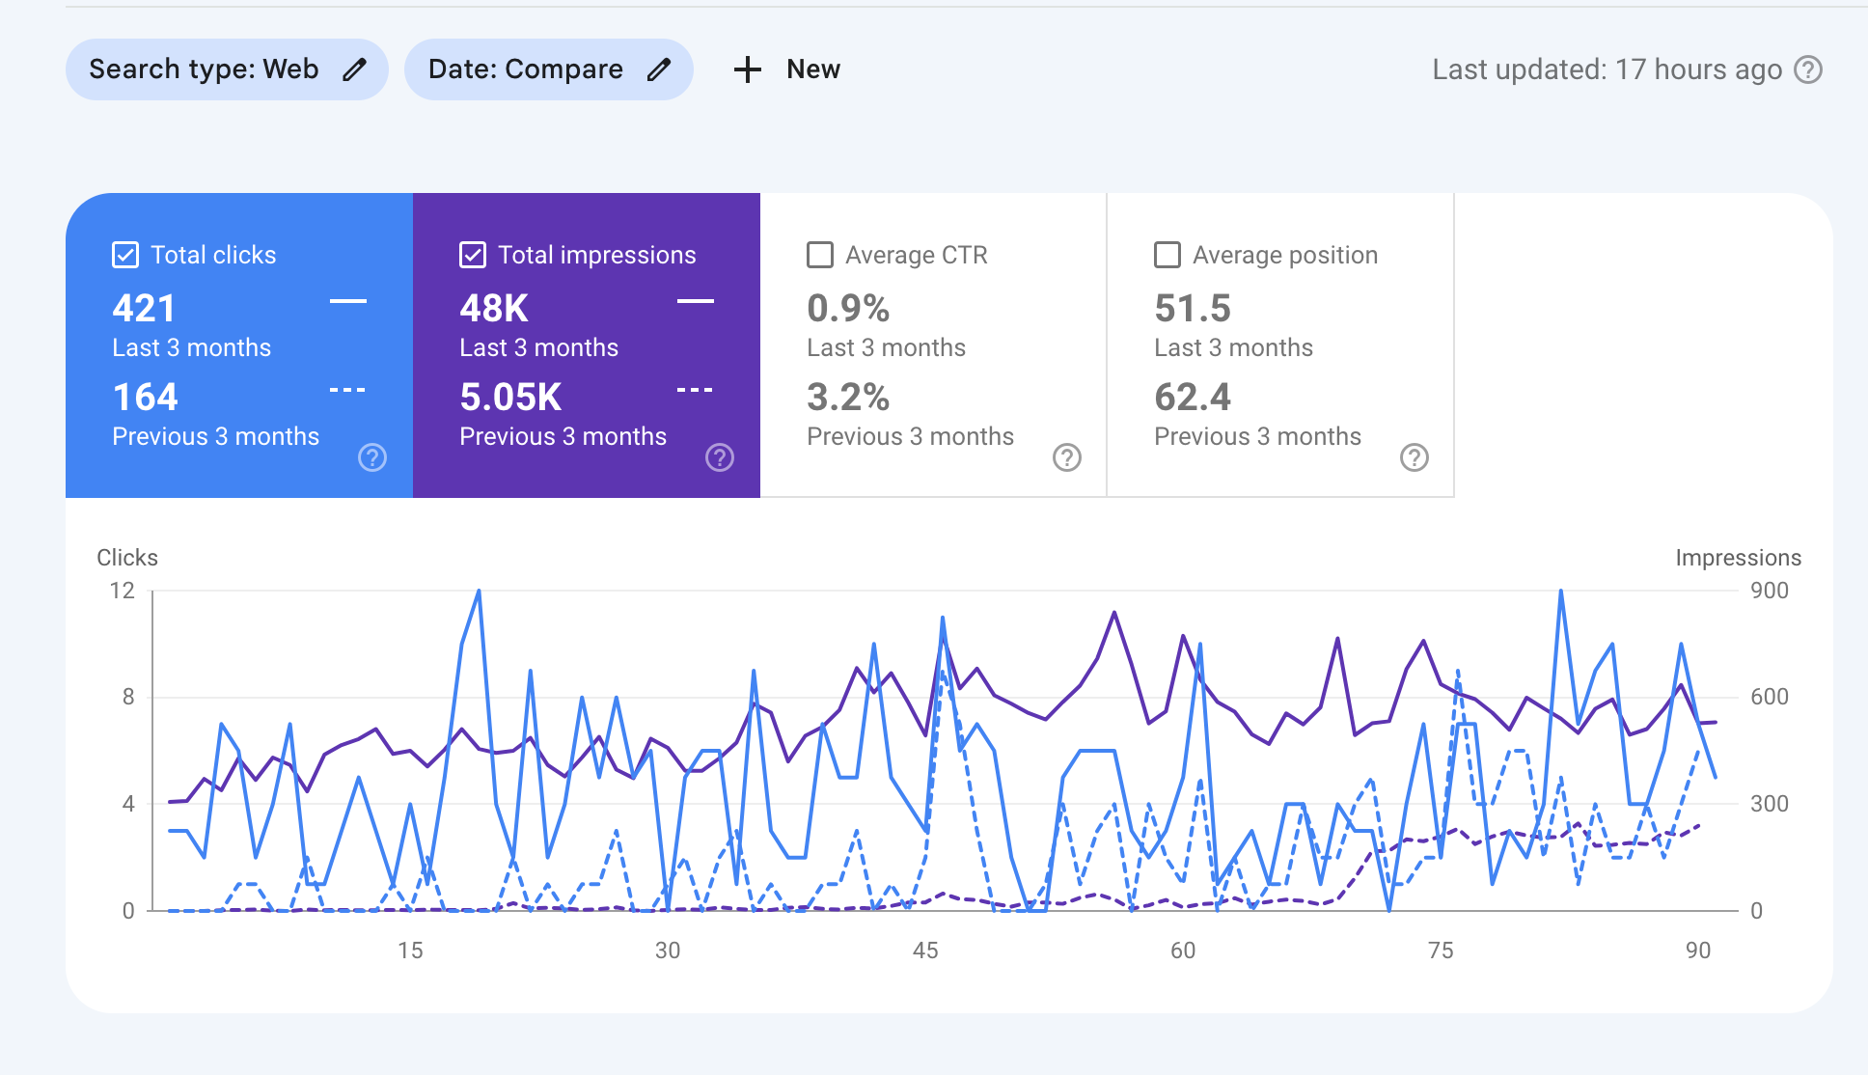Click the 45 marker on chart axis
Screen dimensions: 1868x1075
tap(924, 951)
